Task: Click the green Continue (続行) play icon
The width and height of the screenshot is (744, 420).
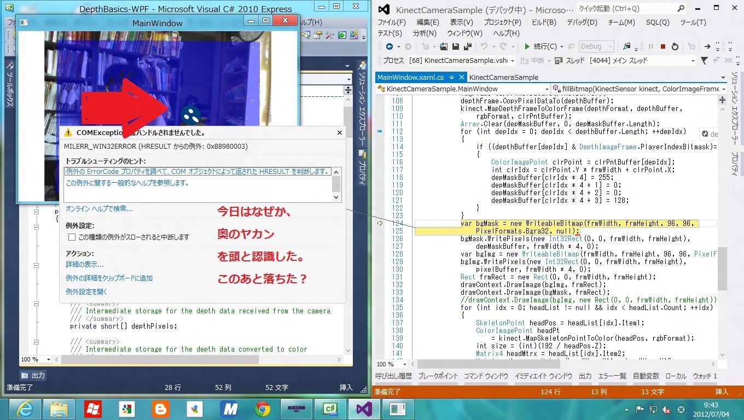Action: (x=527, y=46)
